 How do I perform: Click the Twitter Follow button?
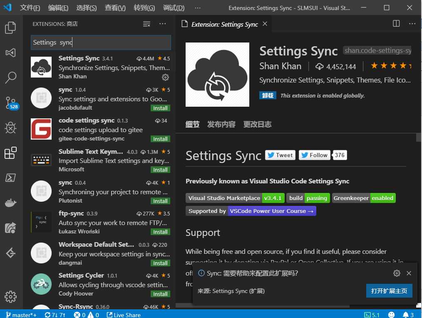(x=314, y=155)
